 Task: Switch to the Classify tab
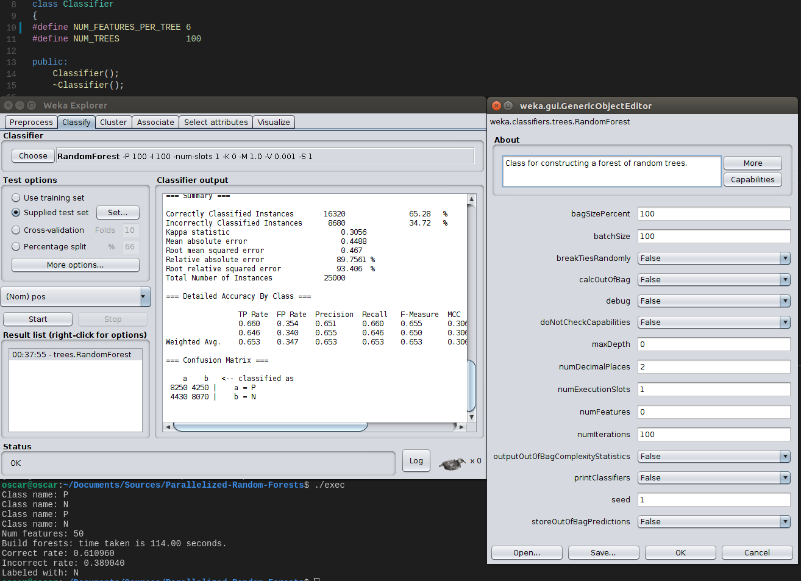pos(76,122)
